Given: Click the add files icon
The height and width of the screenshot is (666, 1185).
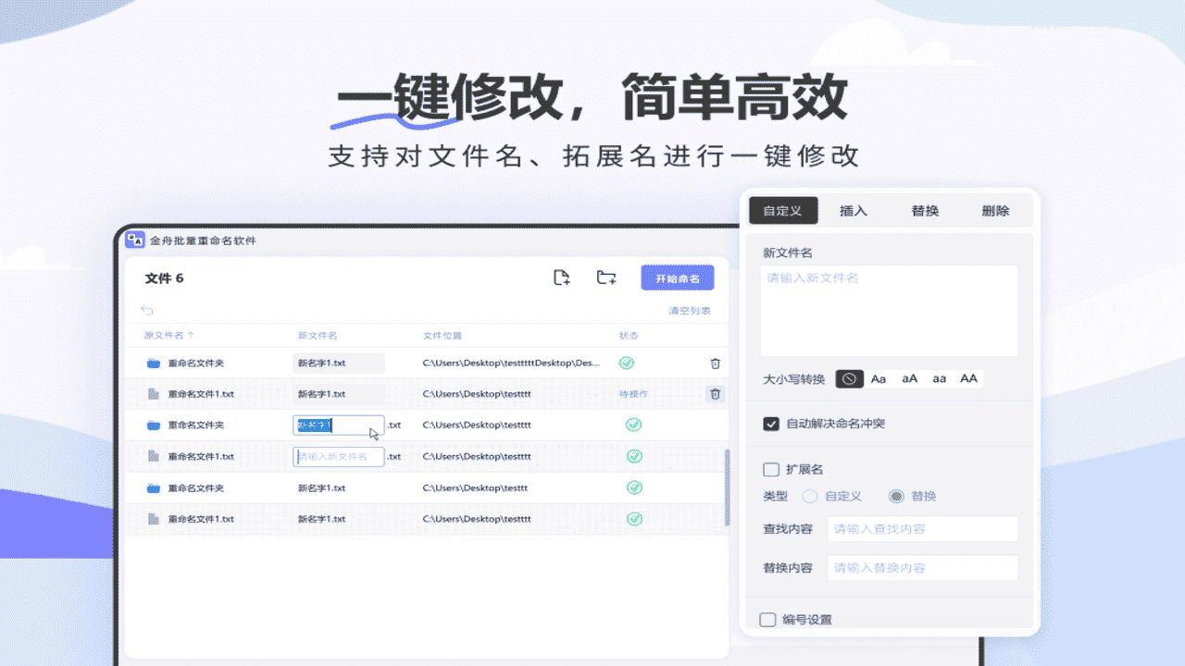Looking at the screenshot, I should tap(561, 277).
